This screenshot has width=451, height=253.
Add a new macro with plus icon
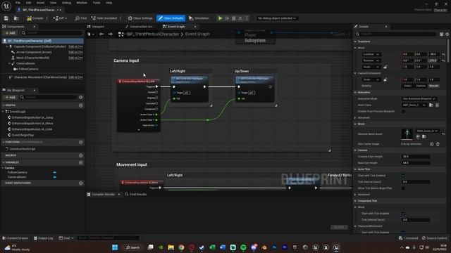click(x=81, y=155)
